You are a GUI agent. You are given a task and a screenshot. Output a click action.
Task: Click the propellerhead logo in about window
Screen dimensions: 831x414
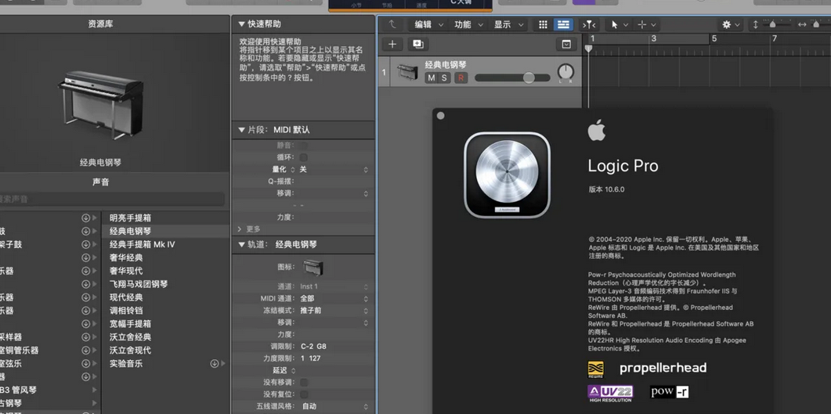click(663, 369)
